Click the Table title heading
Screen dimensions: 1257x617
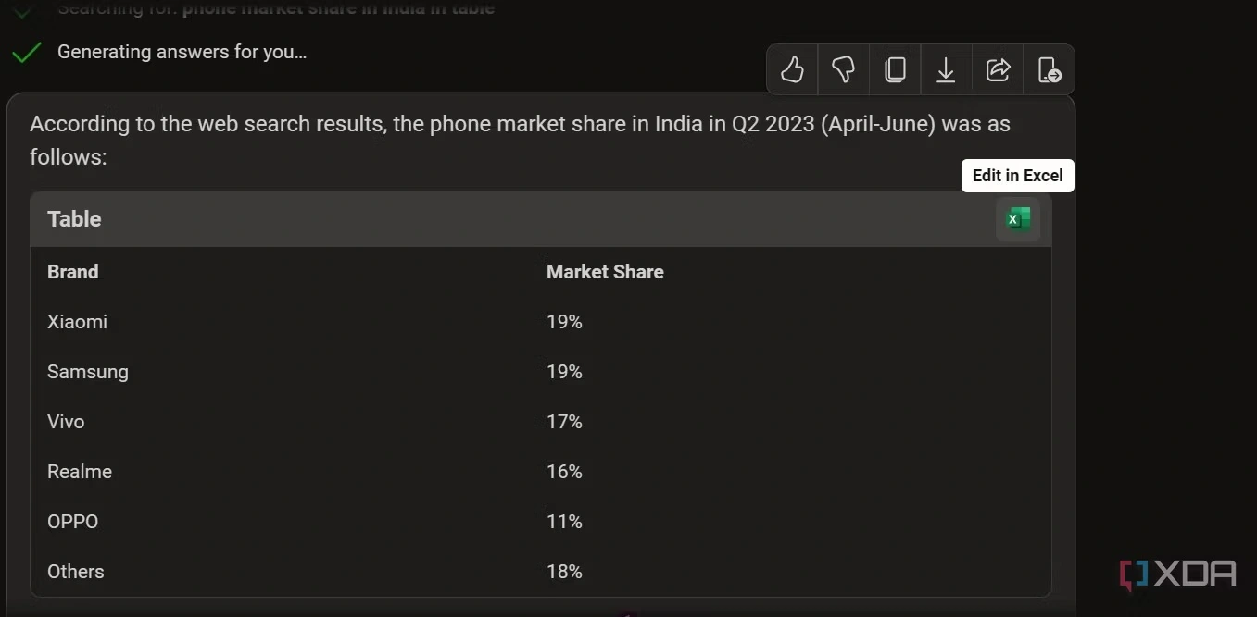tap(74, 219)
